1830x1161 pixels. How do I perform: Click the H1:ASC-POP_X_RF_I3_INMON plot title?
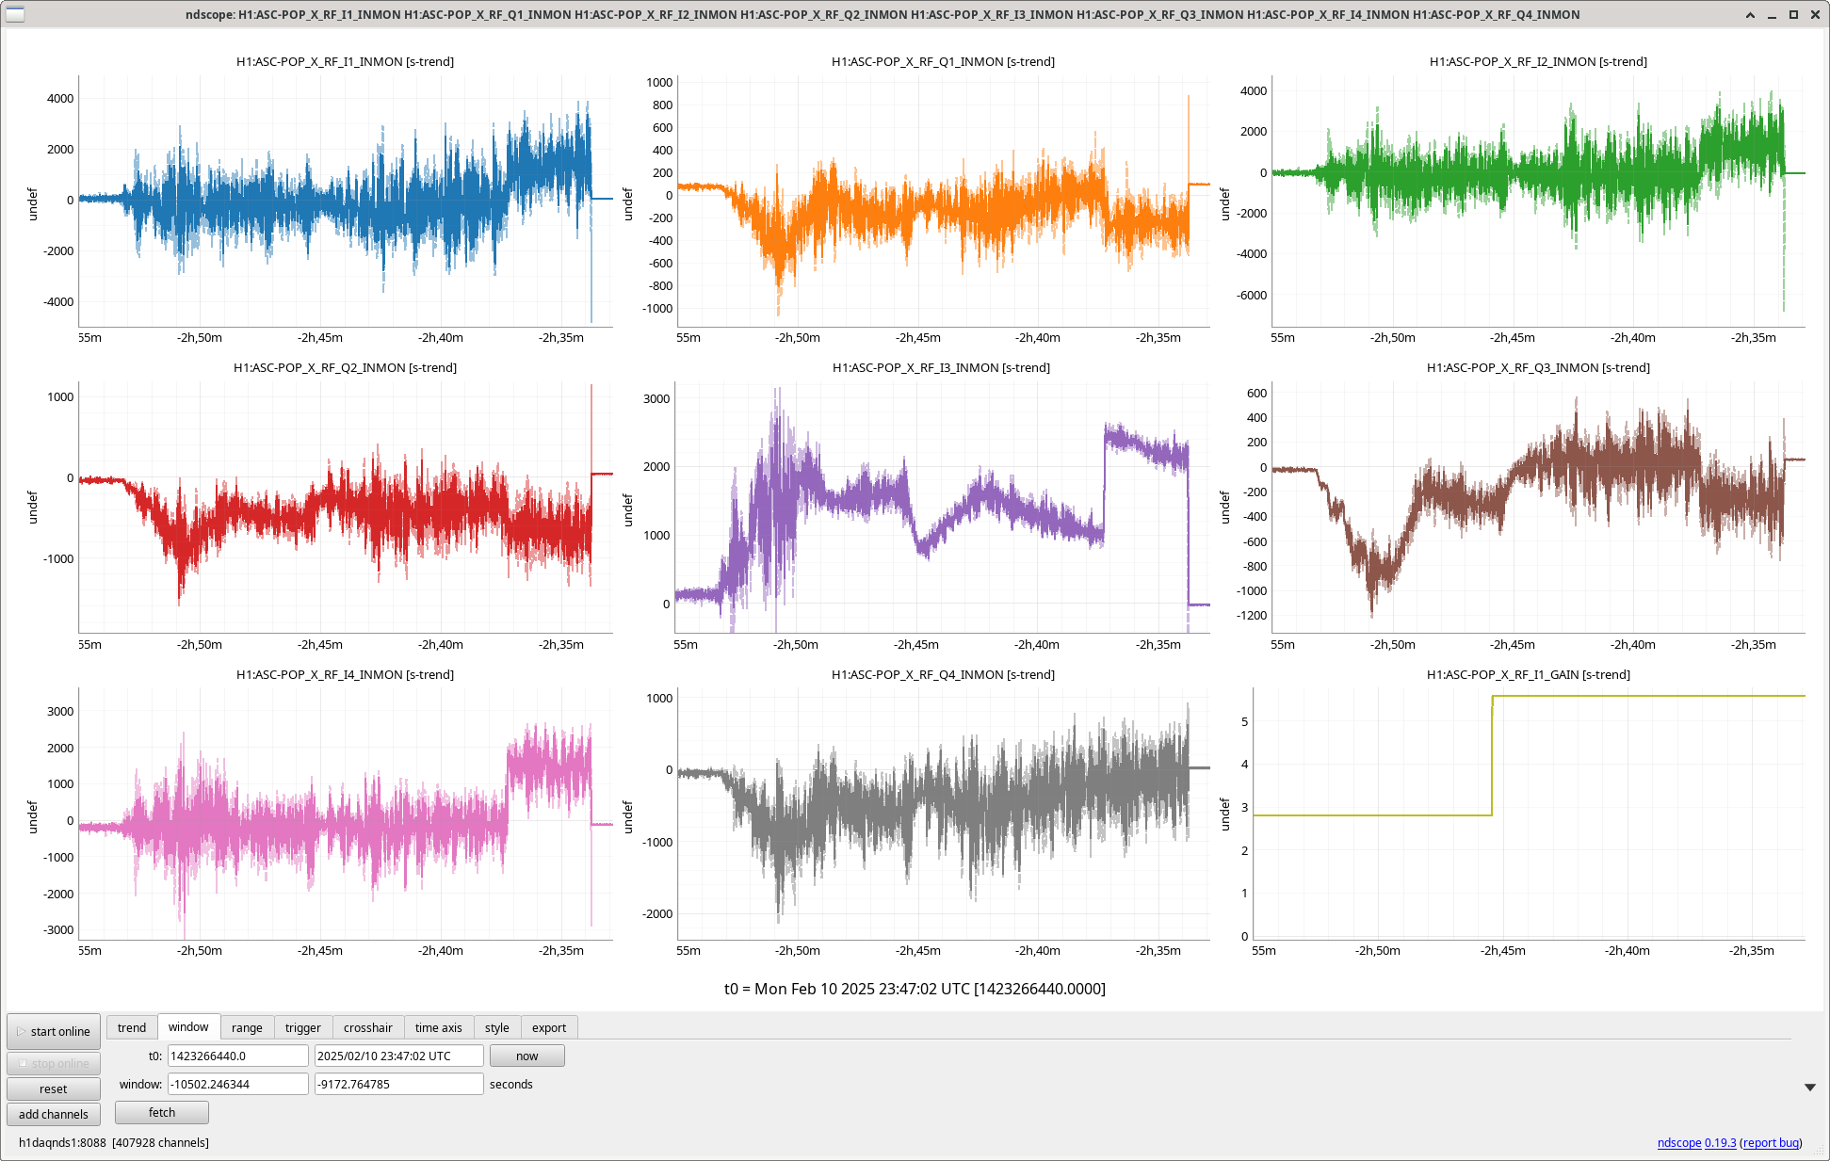click(941, 367)
